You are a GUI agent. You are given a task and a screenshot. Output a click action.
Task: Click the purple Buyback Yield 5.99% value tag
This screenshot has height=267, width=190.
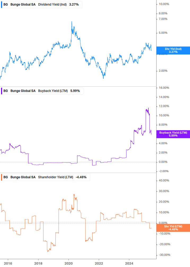(173, 134)
